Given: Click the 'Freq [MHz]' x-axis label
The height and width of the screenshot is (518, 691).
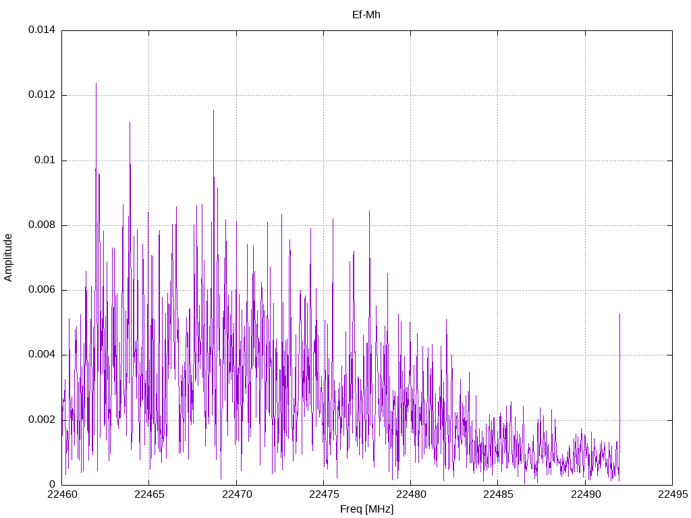Looking at the screenshot, I should [x=366, y=509].
